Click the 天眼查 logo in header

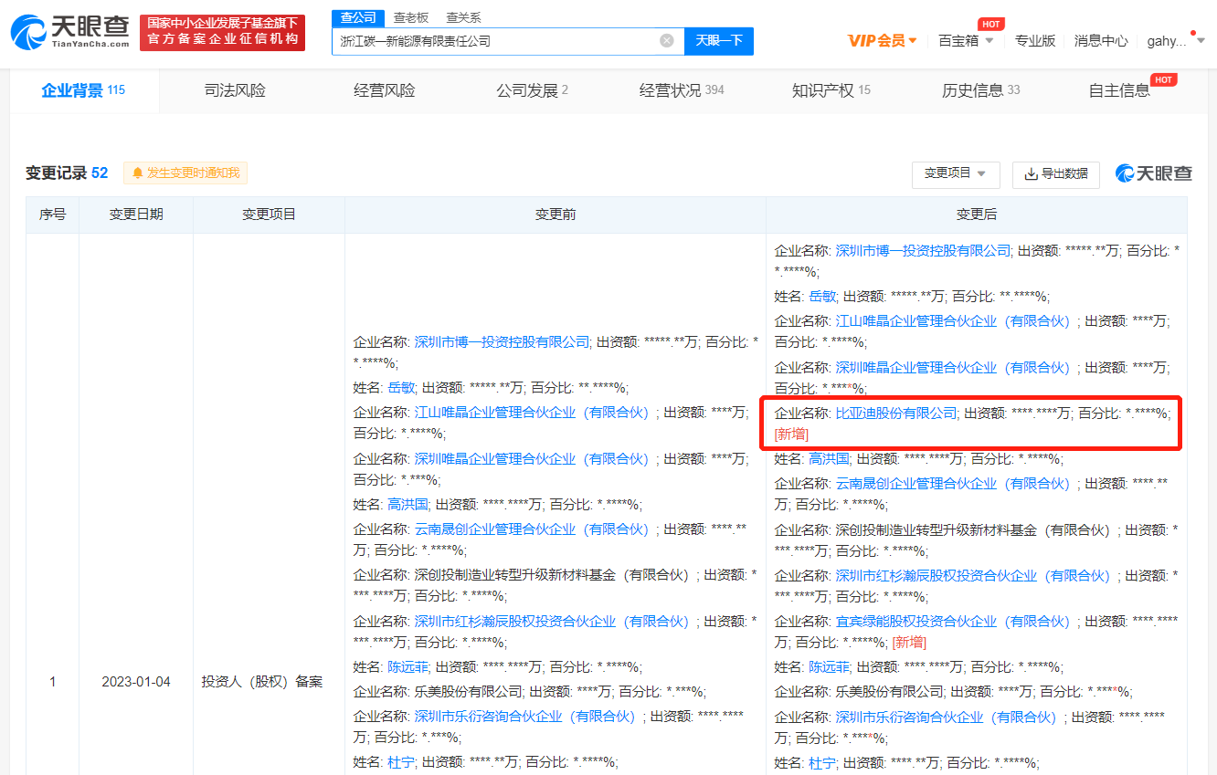click(70, 32)
